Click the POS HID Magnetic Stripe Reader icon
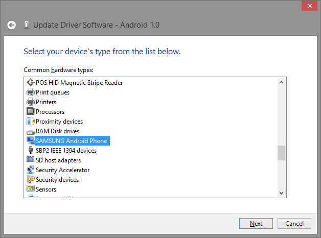 coord(30,83)
